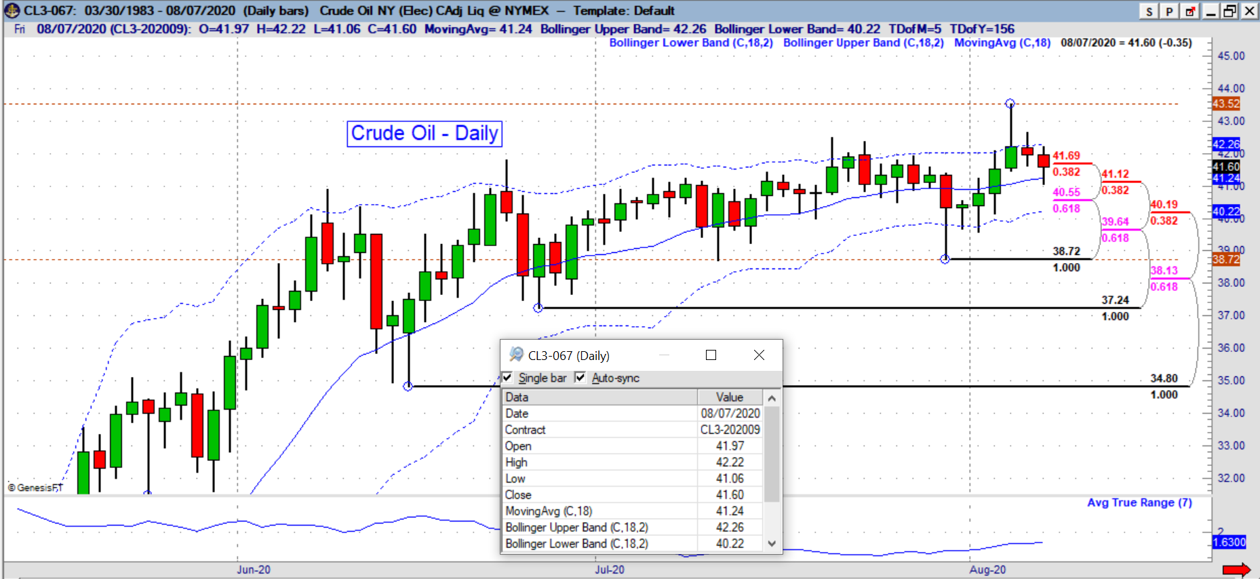The width and height of the screenshot is (1260, 579).
Task: Click the 39.64 magenta retracement label
Action: tap(1115, 222)
